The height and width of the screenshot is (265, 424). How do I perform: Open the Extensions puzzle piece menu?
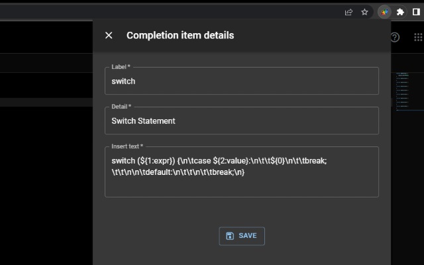[x=400, y=12]
